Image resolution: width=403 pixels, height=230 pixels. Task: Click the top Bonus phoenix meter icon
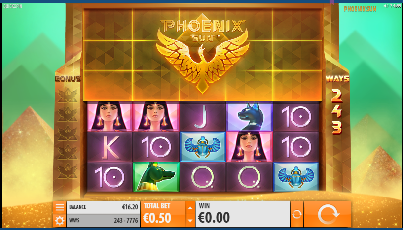tap(68, 95)
